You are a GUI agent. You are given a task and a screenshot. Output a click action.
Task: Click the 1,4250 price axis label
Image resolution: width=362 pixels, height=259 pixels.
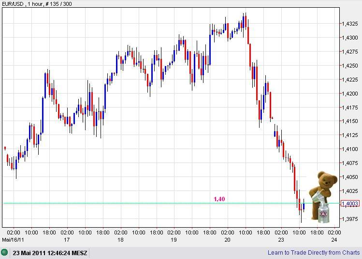point(350,66)
